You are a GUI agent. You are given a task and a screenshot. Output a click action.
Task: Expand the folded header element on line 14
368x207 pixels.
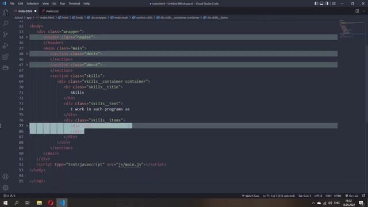[x=27, y=37]
